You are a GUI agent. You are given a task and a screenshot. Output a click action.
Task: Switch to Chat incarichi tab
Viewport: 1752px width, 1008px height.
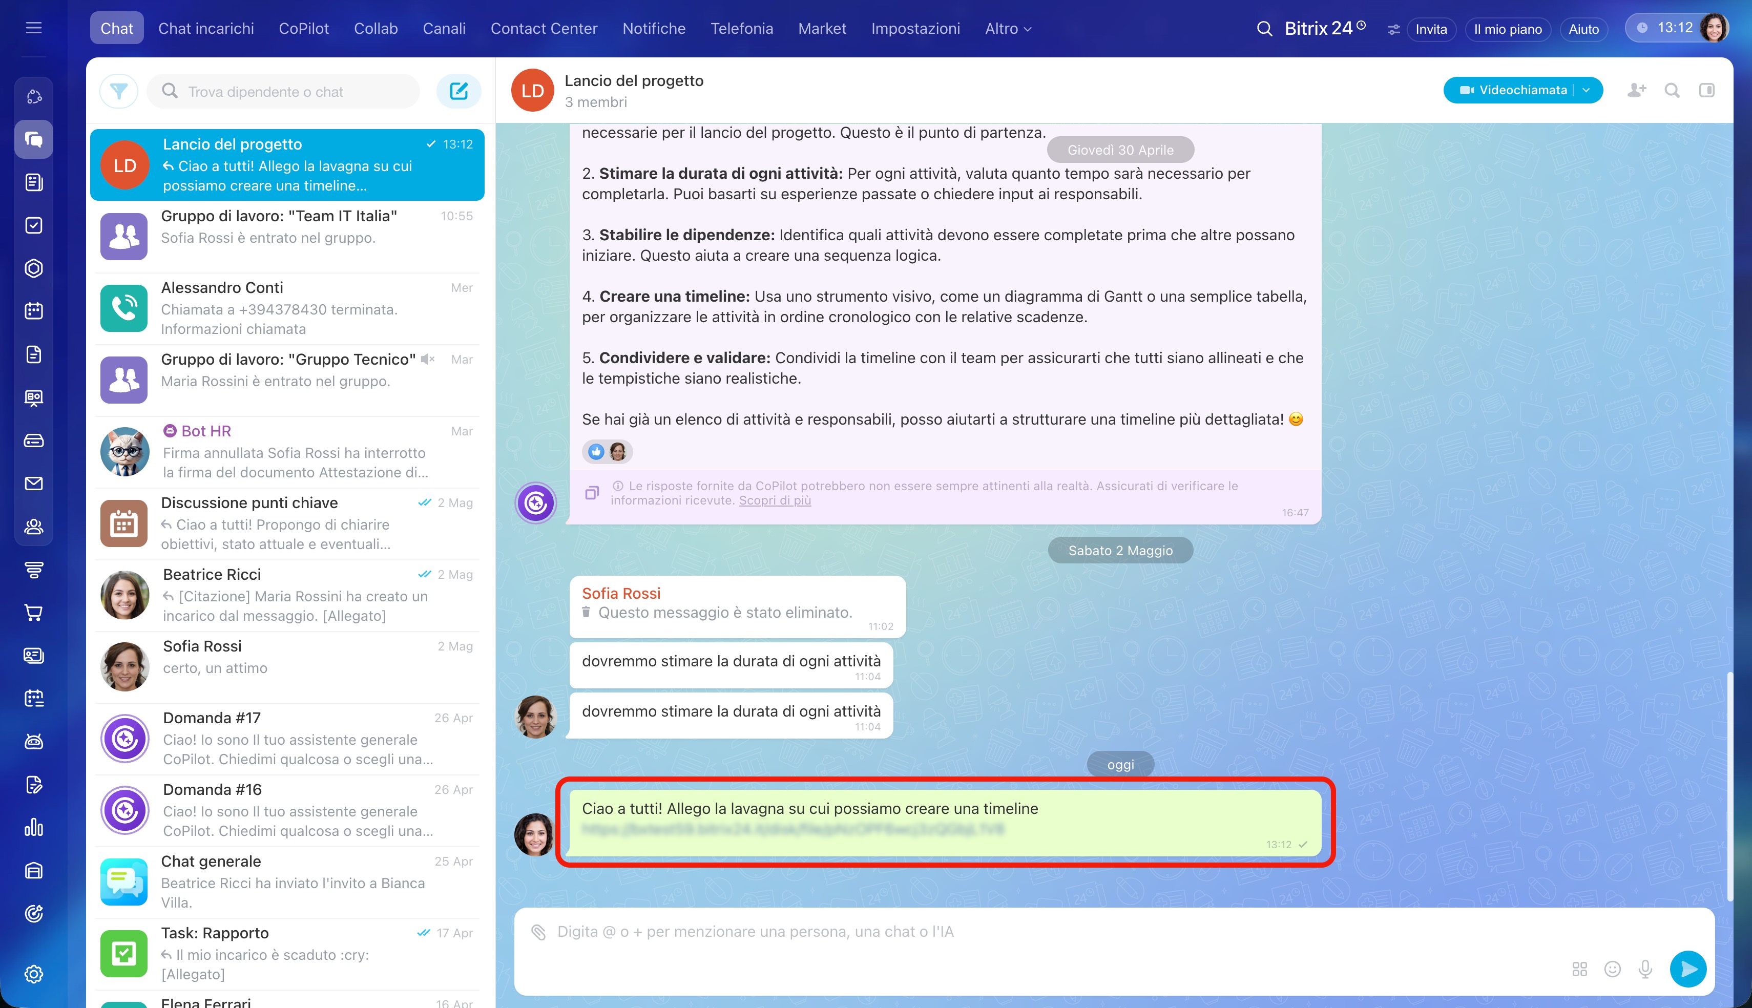tap(205, 28)
